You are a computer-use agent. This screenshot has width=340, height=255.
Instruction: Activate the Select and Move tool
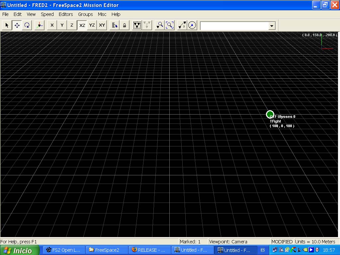17,25
